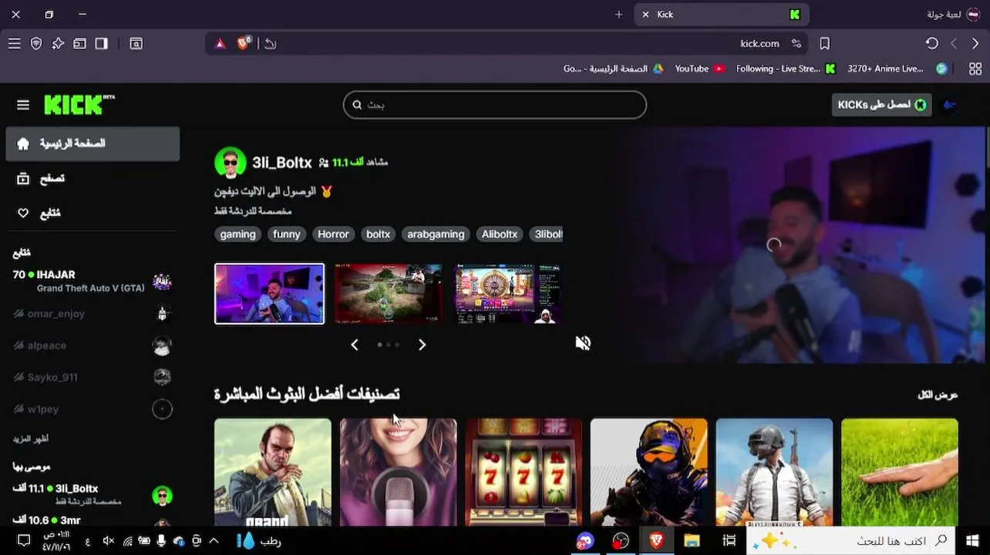
Task: Select the 'Aliboltx' tag
Action: click(x=500, y=234)
